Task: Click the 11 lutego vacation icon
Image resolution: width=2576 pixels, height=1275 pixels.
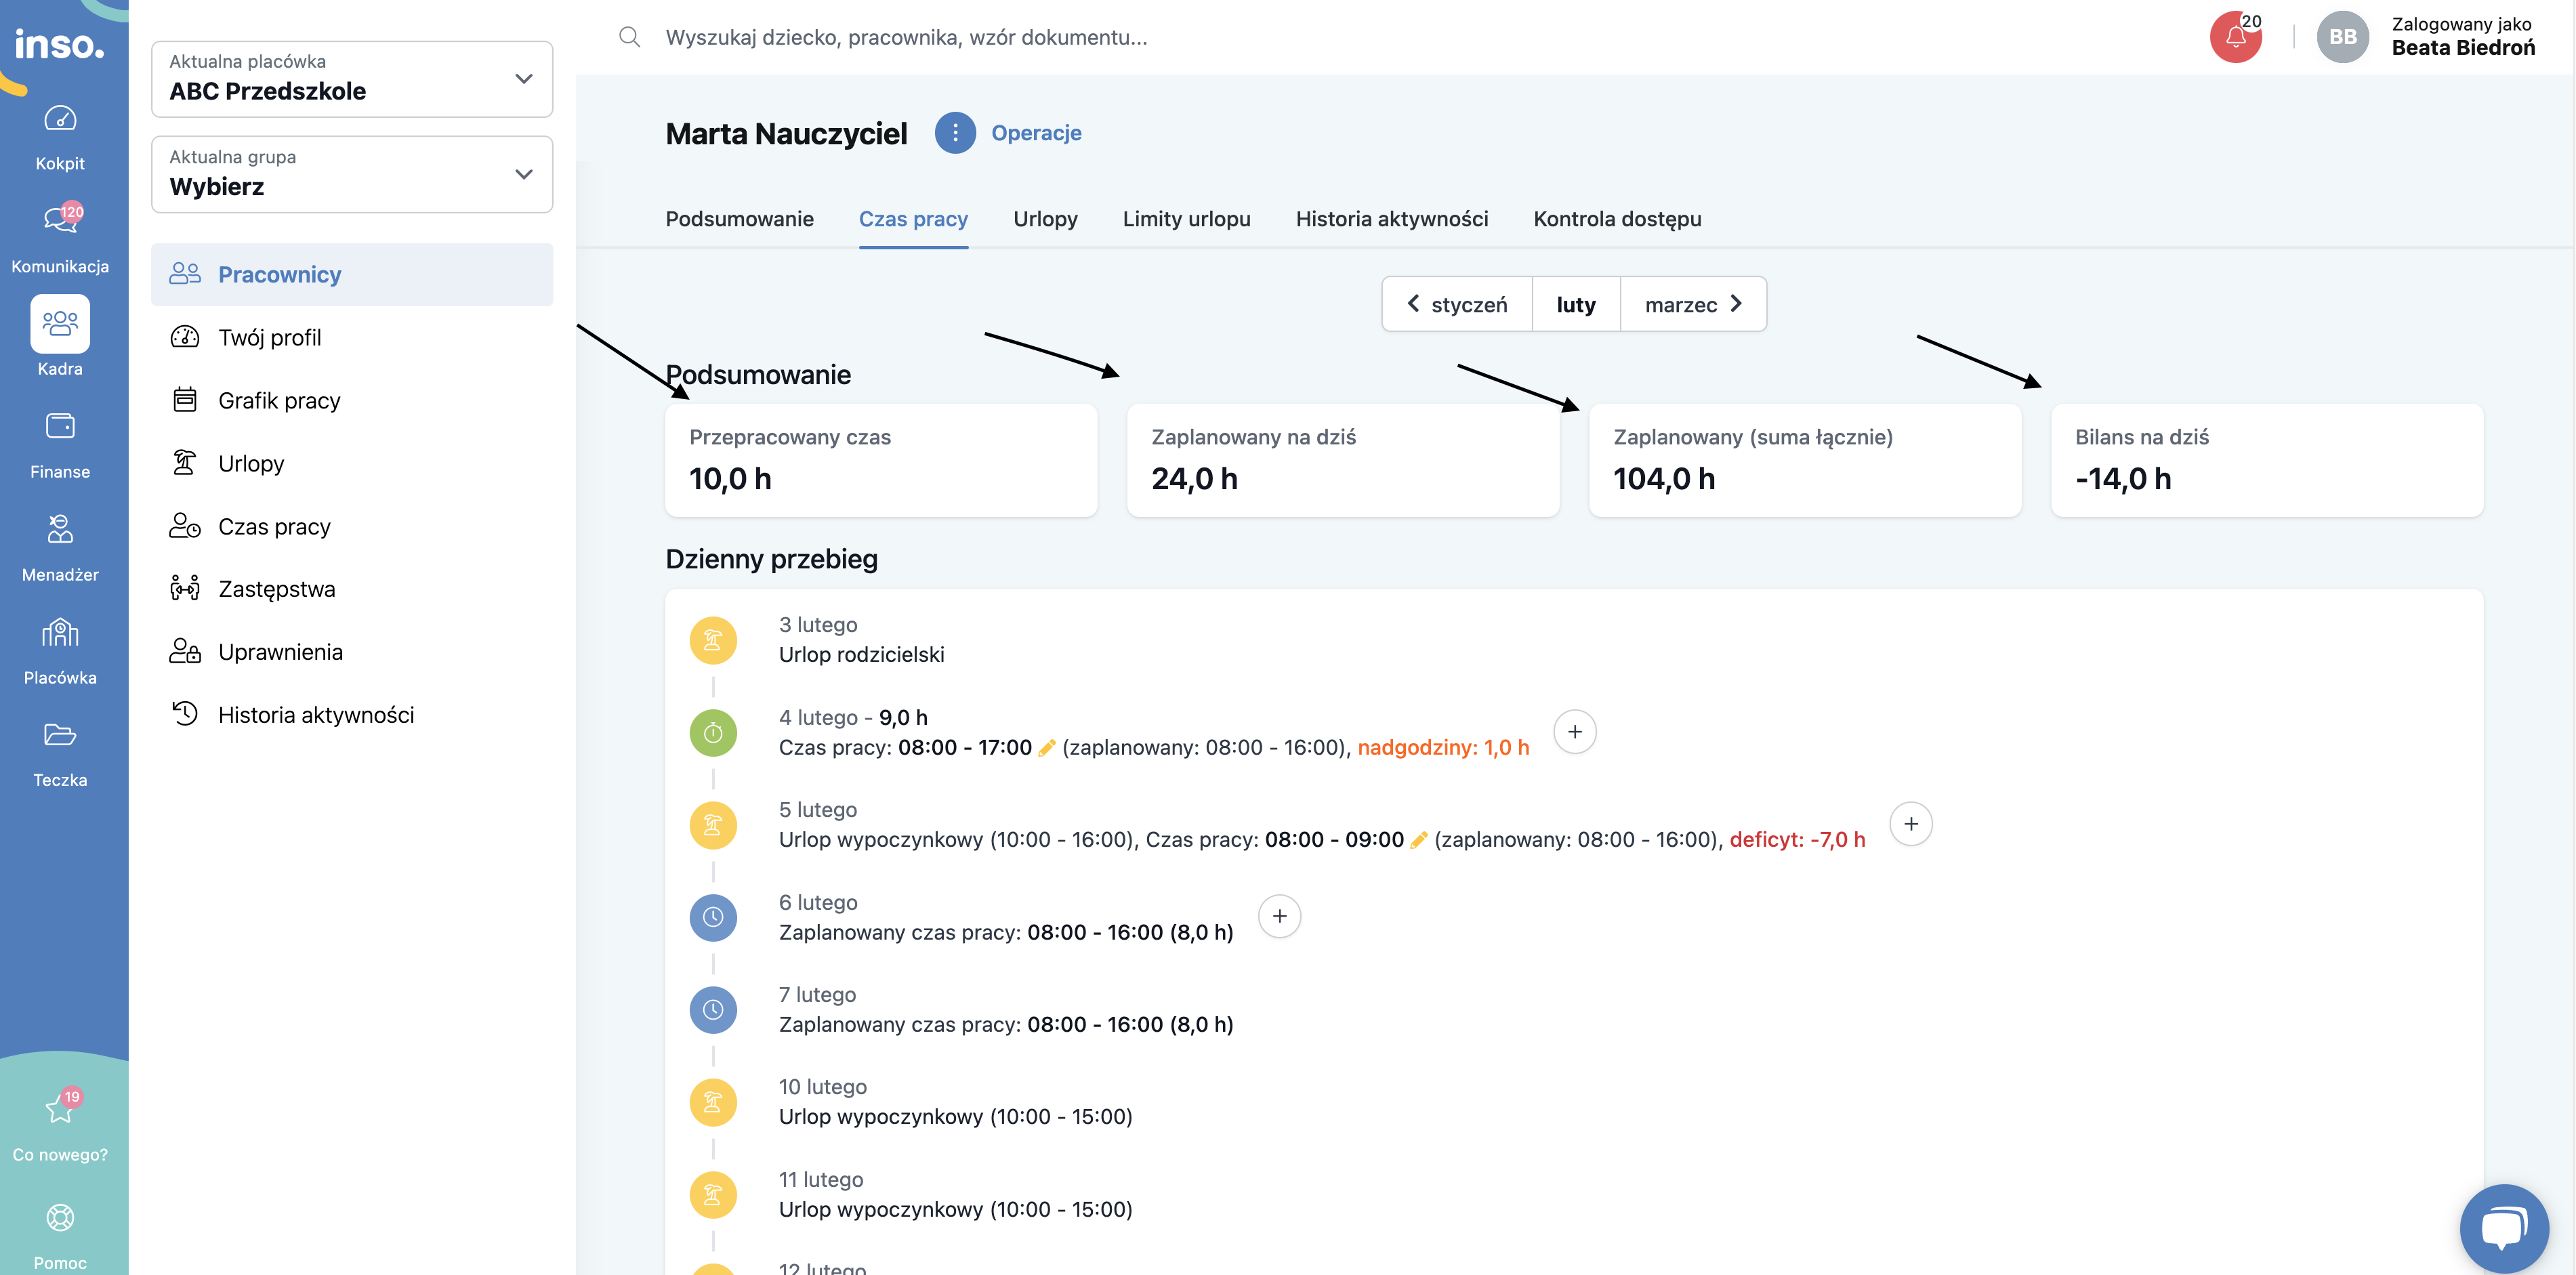Action: coord(713,1195)
